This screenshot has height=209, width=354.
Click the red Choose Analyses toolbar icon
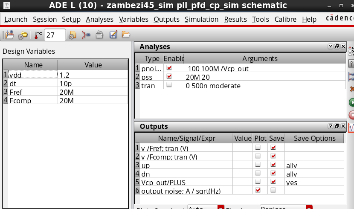(x=86, y=35)
